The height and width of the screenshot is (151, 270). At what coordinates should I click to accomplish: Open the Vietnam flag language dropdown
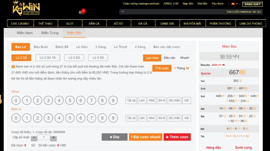click(x=234, y=4)
